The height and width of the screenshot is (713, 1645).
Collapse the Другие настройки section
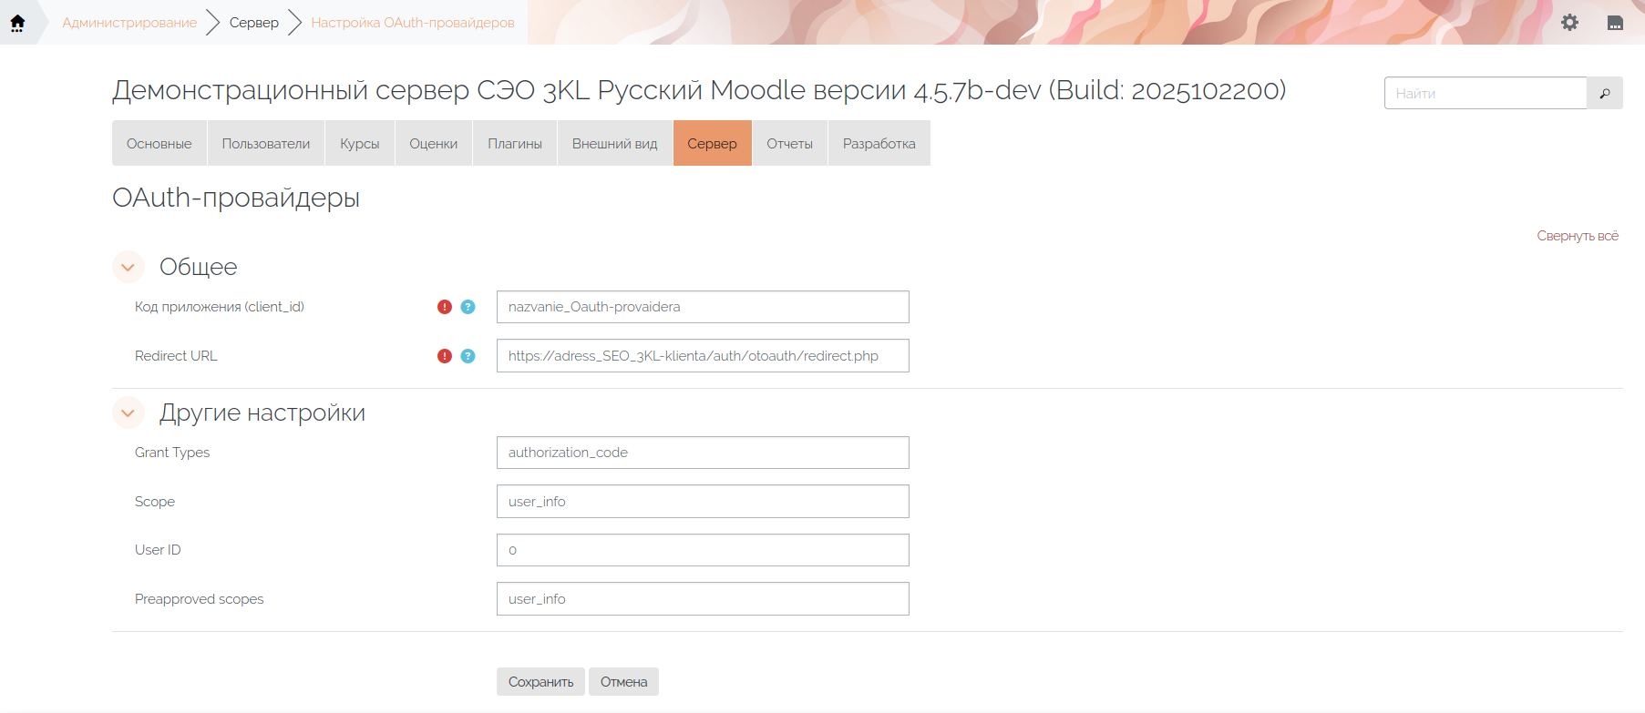(129, 413)
